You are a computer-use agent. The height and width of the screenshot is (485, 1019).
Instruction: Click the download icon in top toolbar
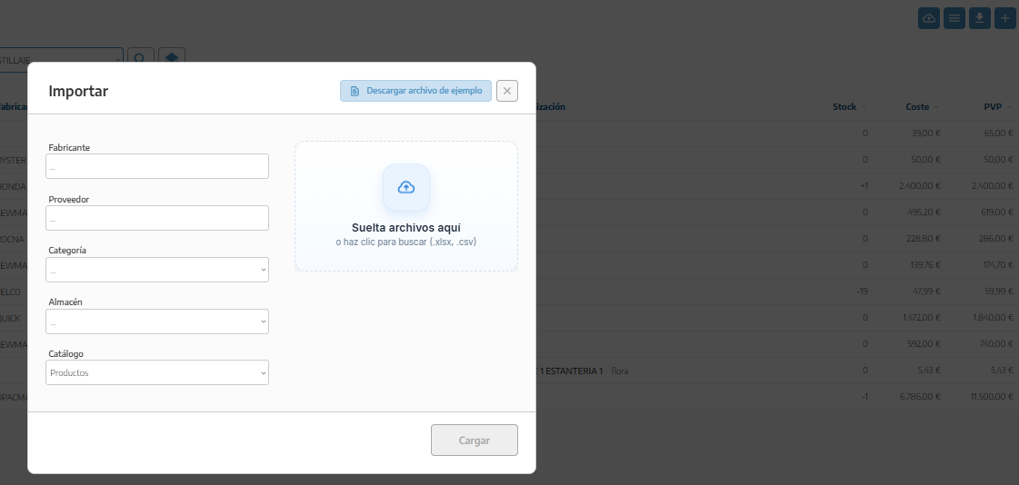point(980,18)
